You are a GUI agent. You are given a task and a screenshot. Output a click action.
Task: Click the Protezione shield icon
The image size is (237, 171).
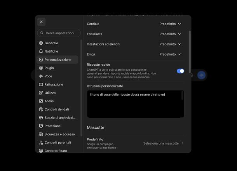[x=41, y=126]
